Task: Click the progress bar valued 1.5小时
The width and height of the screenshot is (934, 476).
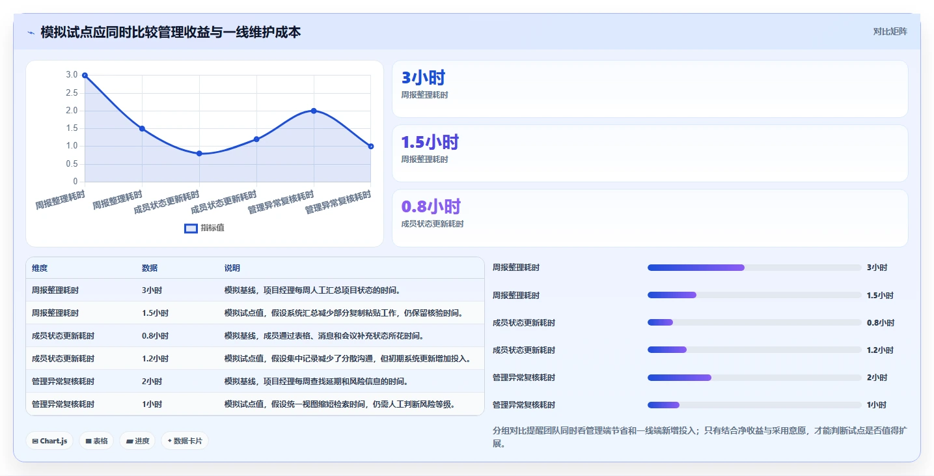Action: 754,295
